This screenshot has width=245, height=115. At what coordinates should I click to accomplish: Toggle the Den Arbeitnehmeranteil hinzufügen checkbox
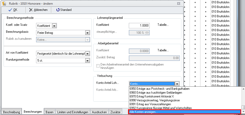(x=98, y=66)
